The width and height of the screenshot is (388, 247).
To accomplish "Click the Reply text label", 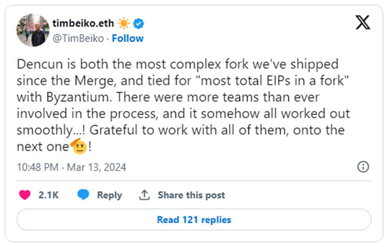I will point(109,195).
